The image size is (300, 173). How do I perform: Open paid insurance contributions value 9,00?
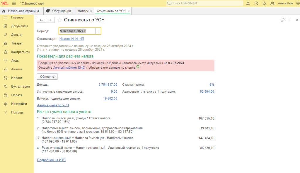click(114, 91)
